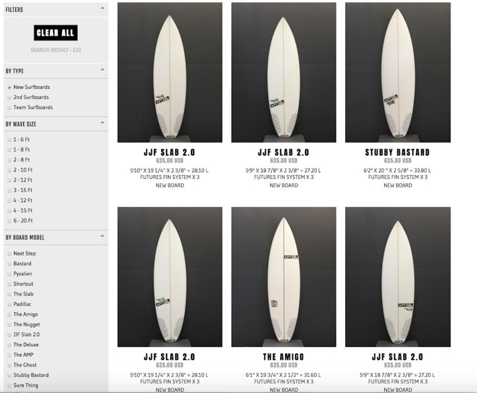The width and height of the screenshot is (477, 393).
Task: Collapse the BY TYPE section
Action: pos(103,70)
